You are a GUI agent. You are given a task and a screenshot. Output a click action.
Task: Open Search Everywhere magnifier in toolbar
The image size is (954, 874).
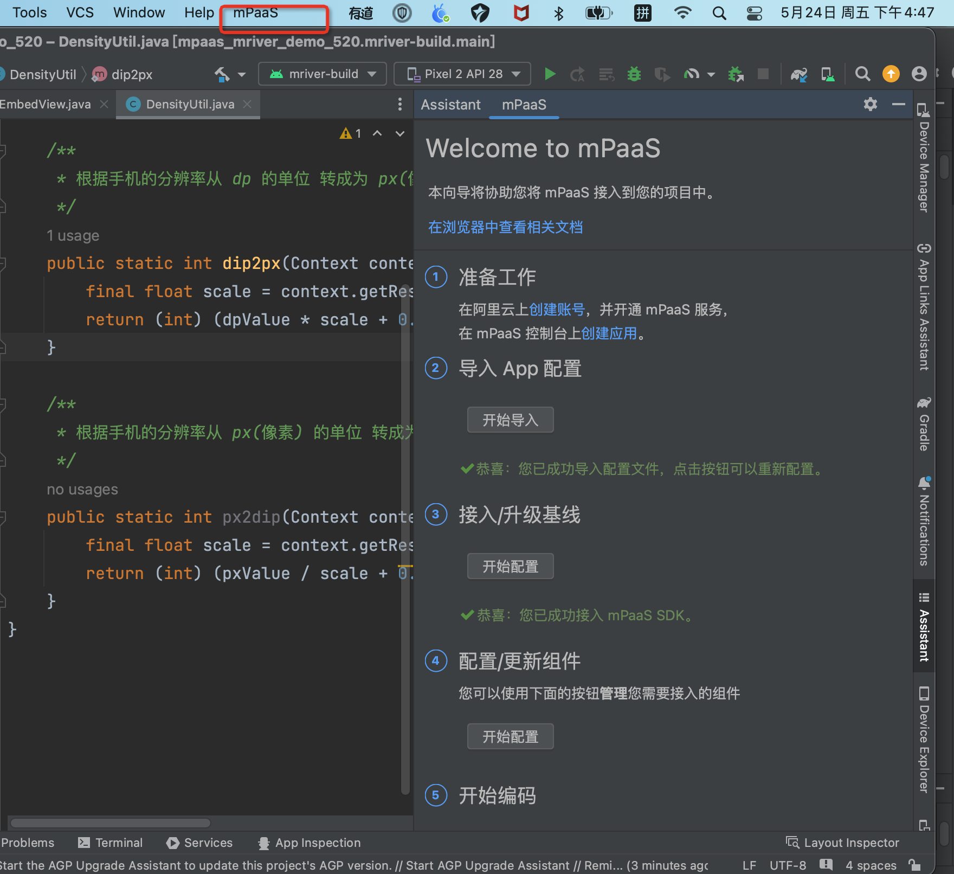tap(862, 74)
